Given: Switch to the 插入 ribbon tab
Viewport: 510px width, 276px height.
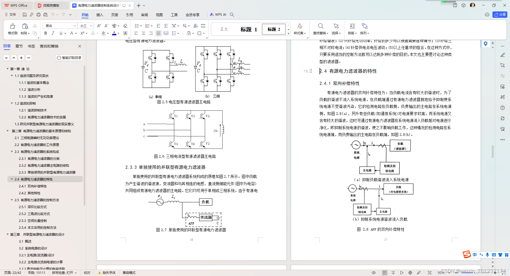Looking at the screenshot, I should click(x=100, y=15).
